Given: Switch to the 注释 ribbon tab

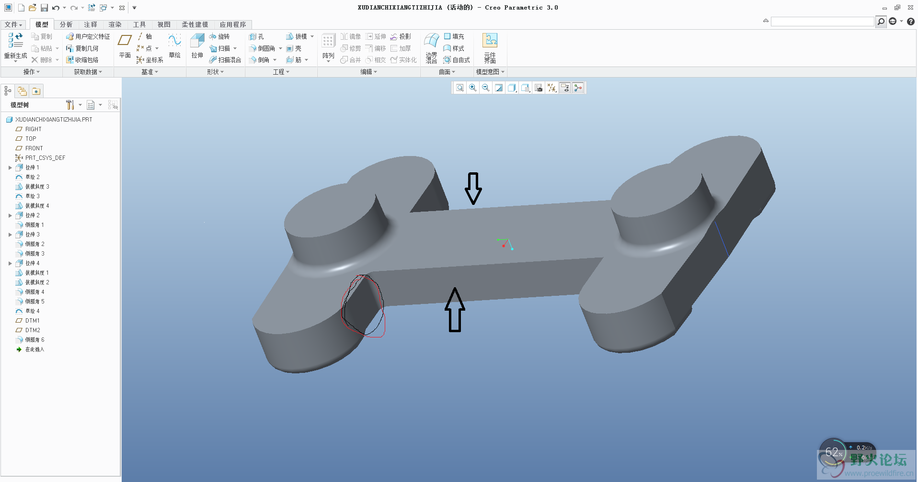Looking at the screenshot, I should tap(91, 24).
